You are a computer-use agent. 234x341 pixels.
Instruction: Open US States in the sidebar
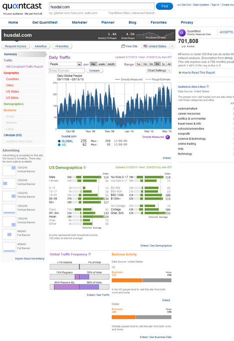point(12,92)
